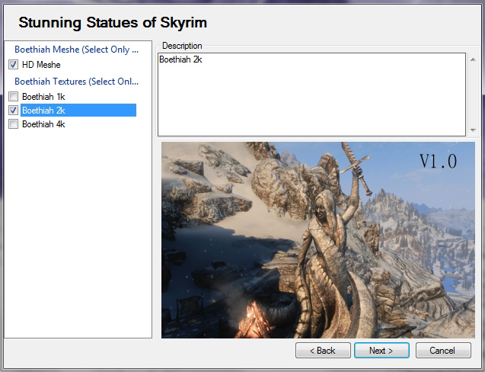Select the Boethiah 1k option text
485x372 pixels.
pyautogui.click(x=43, y=97)
